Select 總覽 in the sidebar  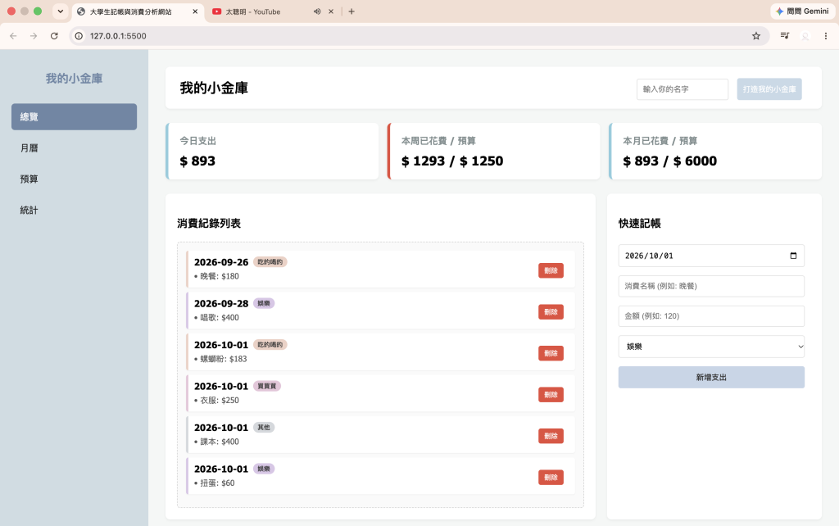coord(74,116)
